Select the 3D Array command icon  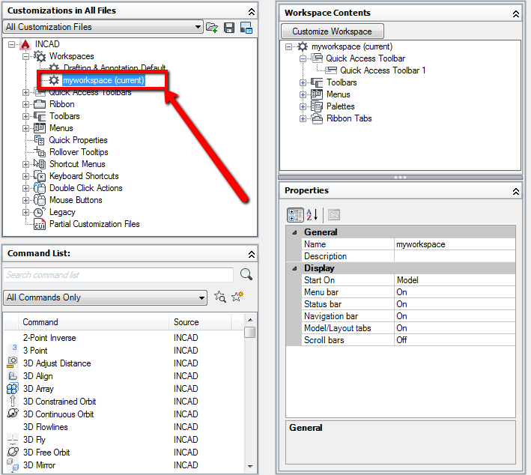coord(13,389)
